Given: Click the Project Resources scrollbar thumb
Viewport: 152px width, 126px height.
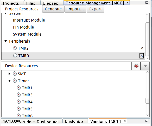Looking at the screenshot, I should point(147,39).
